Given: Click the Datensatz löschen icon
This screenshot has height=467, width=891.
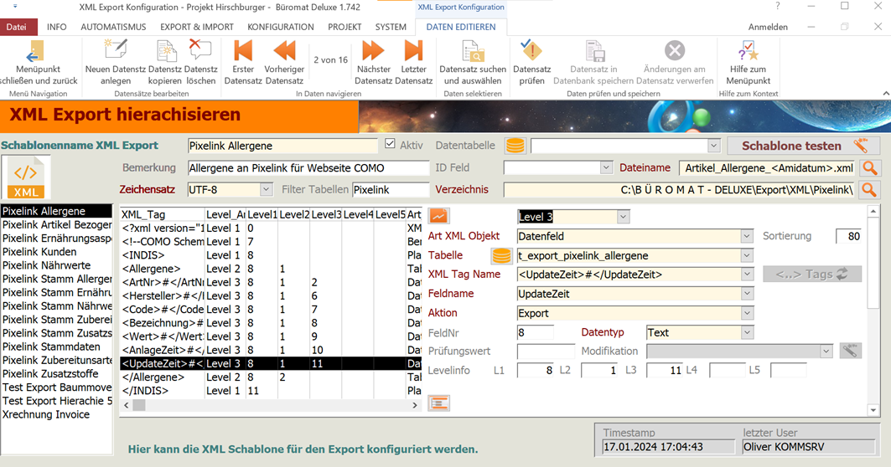Looking at the screenshot, I should coord(200,51).
